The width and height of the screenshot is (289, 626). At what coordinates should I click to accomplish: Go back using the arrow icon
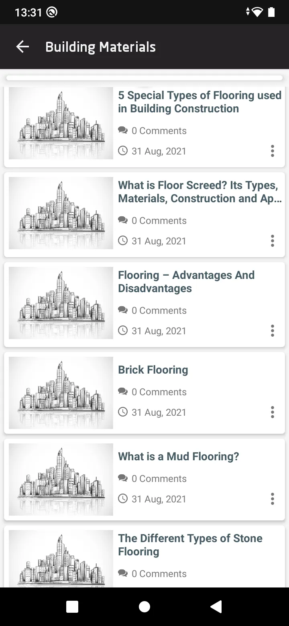click(22, 47)
